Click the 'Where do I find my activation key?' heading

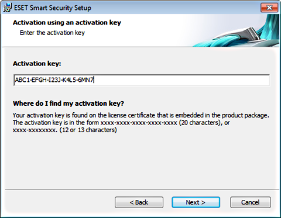[x=68, y=103]
